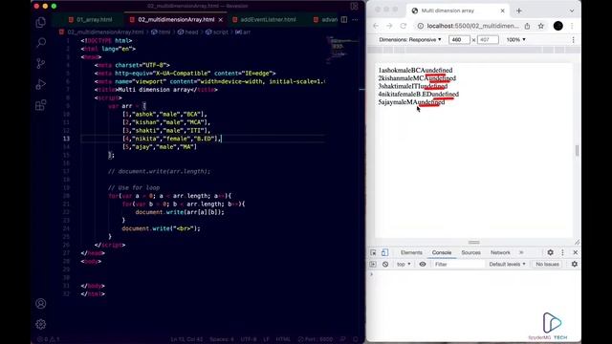Image resolution: width=612 pixels, height=344 pixels.
Task: Open the Extensions view
Action: [x=40, y=105]
